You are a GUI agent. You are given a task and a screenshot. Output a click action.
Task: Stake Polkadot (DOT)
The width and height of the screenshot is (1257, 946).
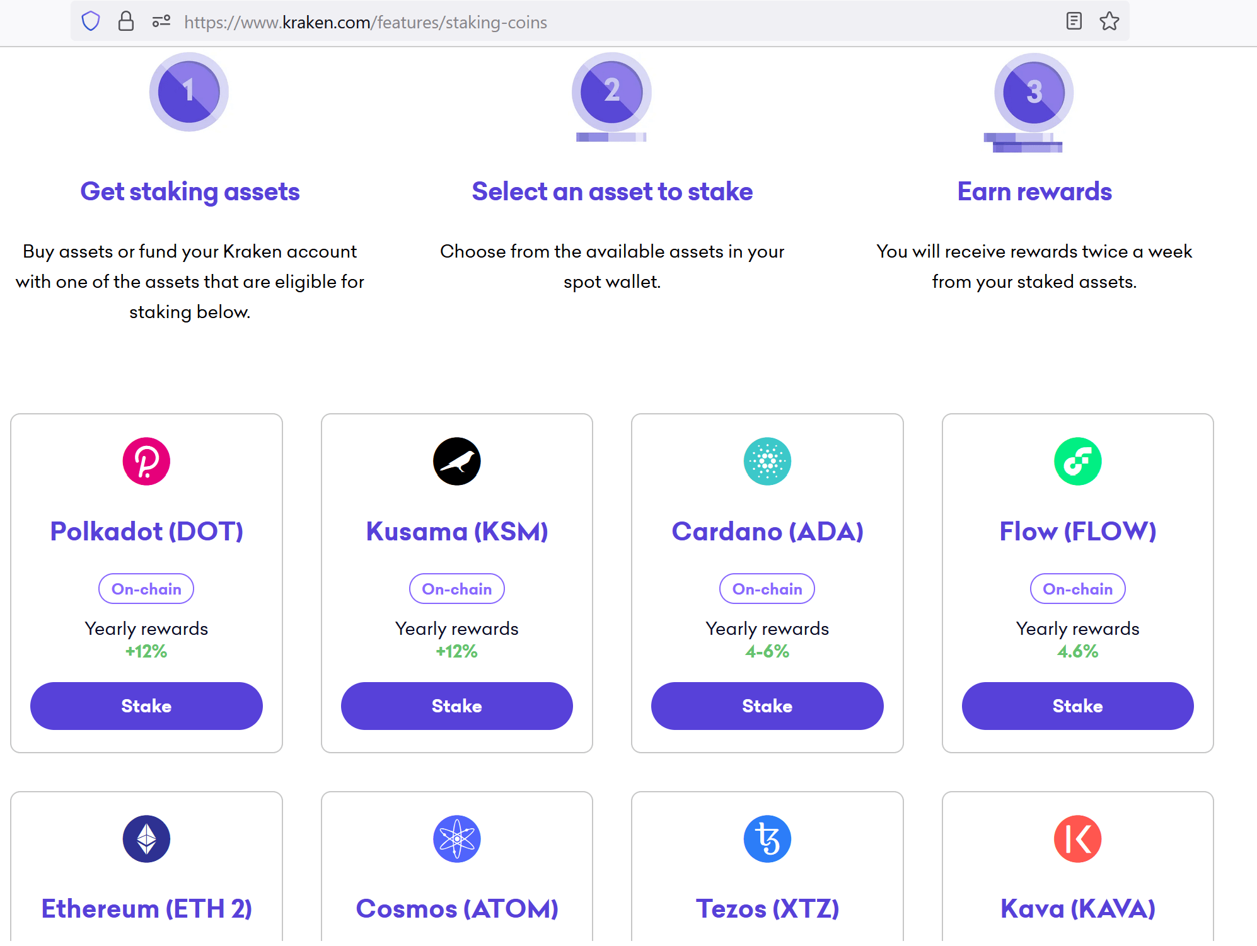[x=146, y=706]
